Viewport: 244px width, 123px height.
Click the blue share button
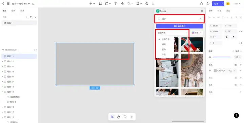pyautogui.click(x=217, y=4)
